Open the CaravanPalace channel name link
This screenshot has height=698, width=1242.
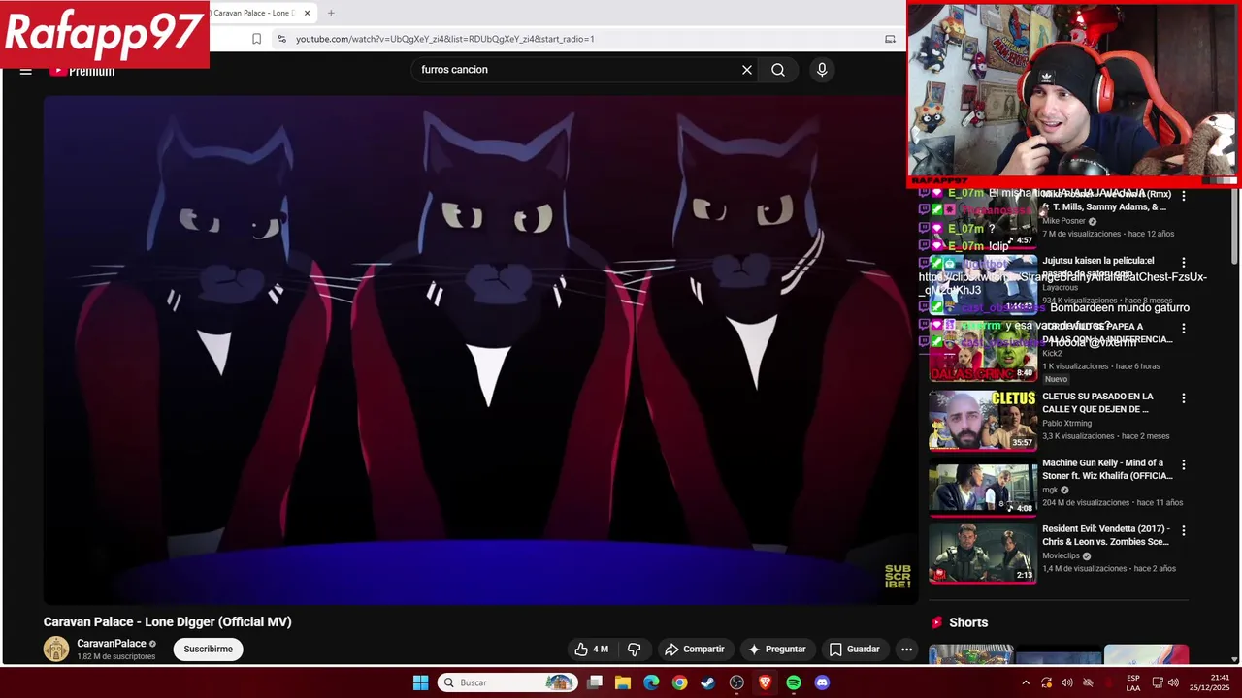coord(112,644)
